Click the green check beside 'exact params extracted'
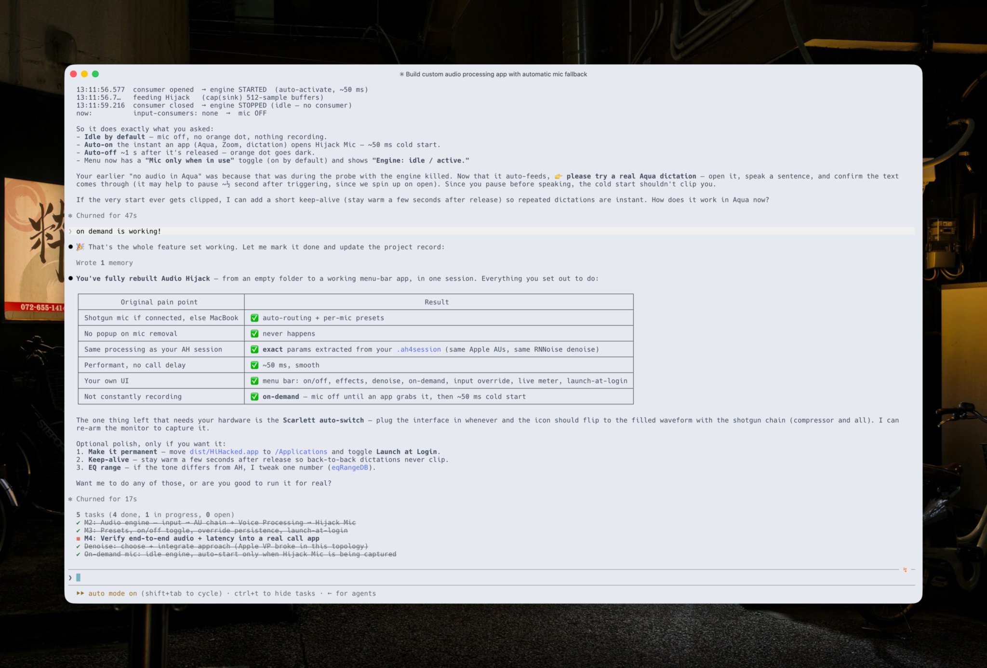 tap(254, 349)
